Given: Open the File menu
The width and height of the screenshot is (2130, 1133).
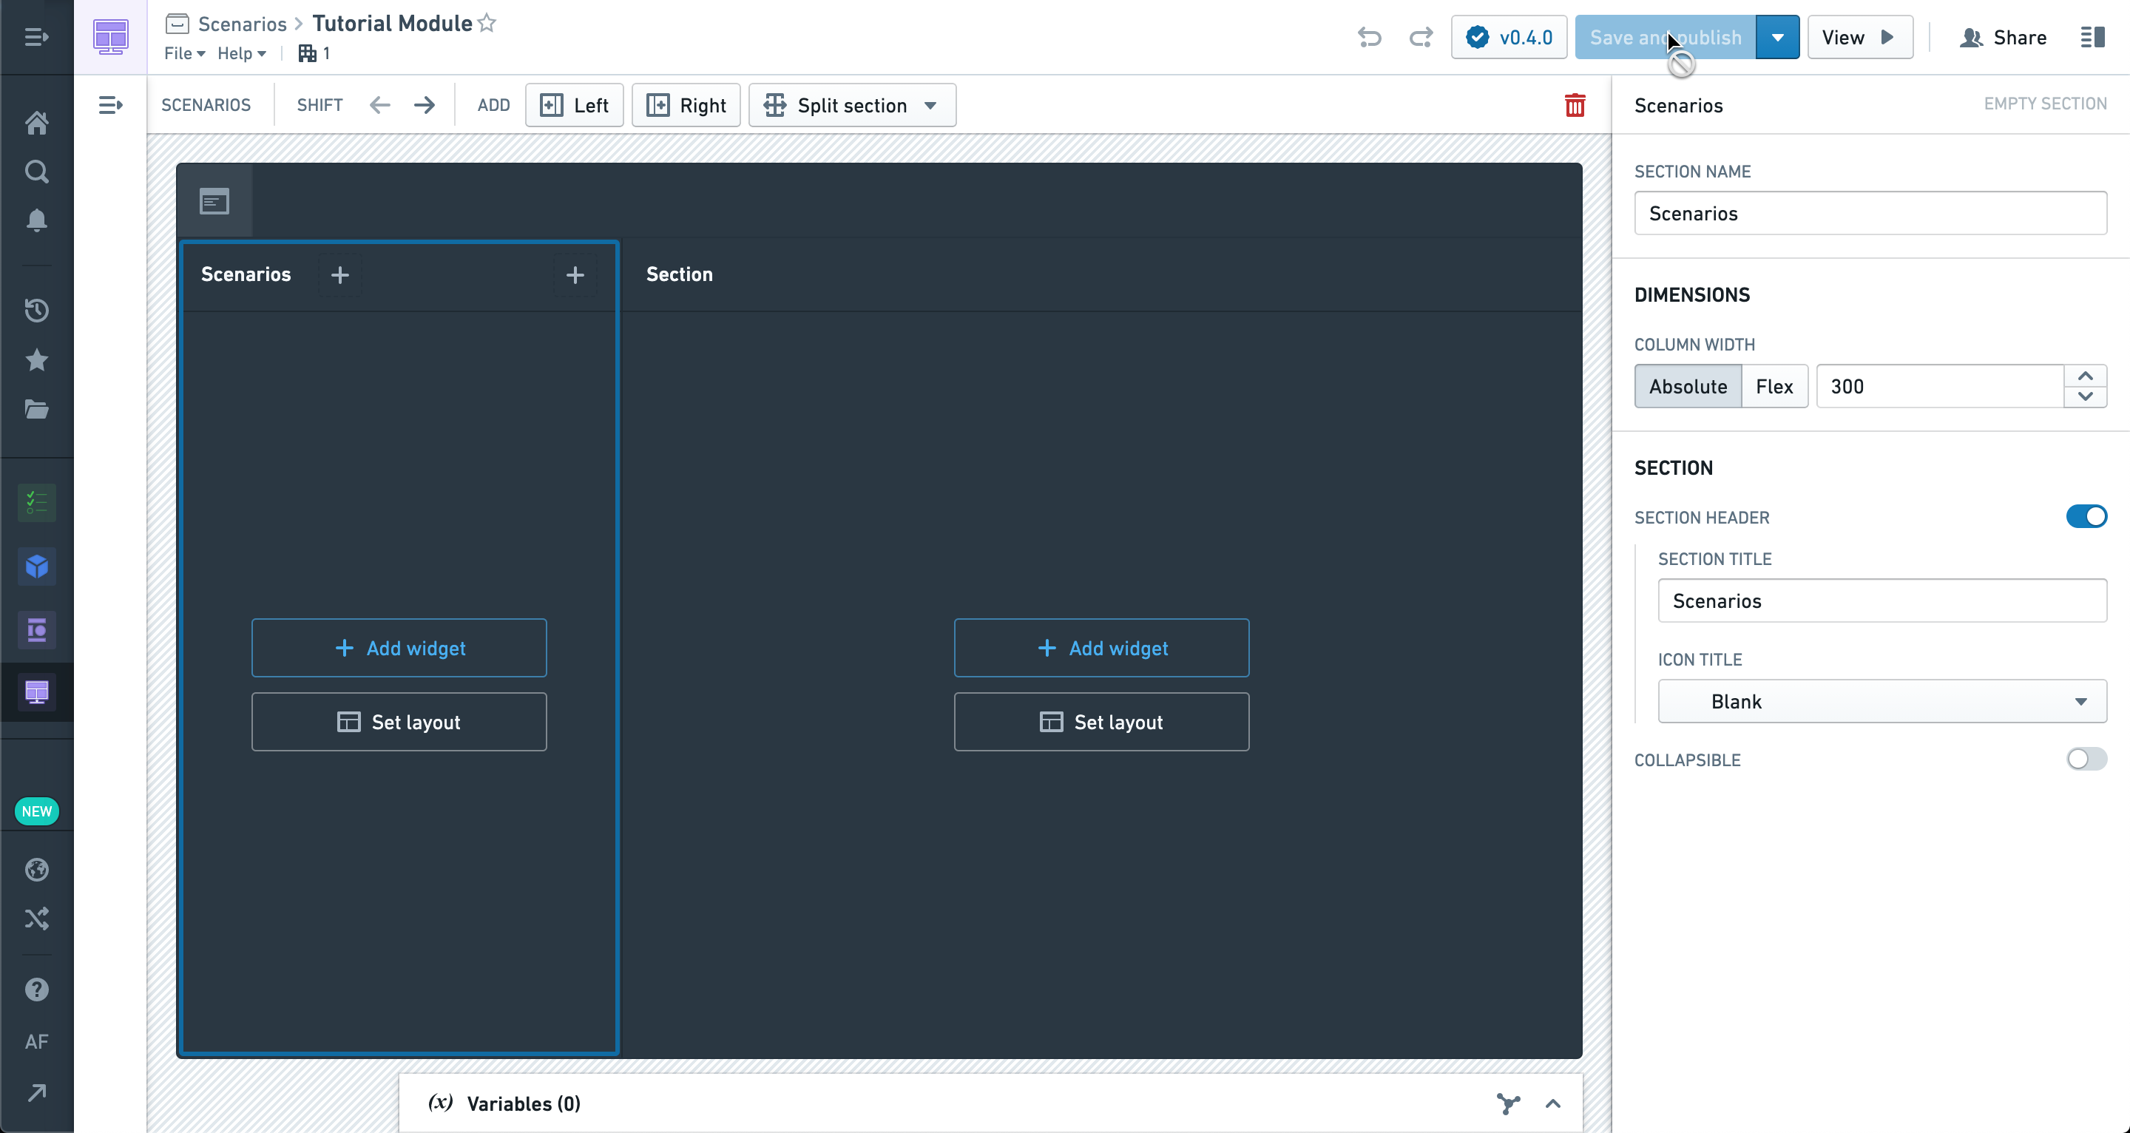Looking at the screenshot, I should click(184, 53).
